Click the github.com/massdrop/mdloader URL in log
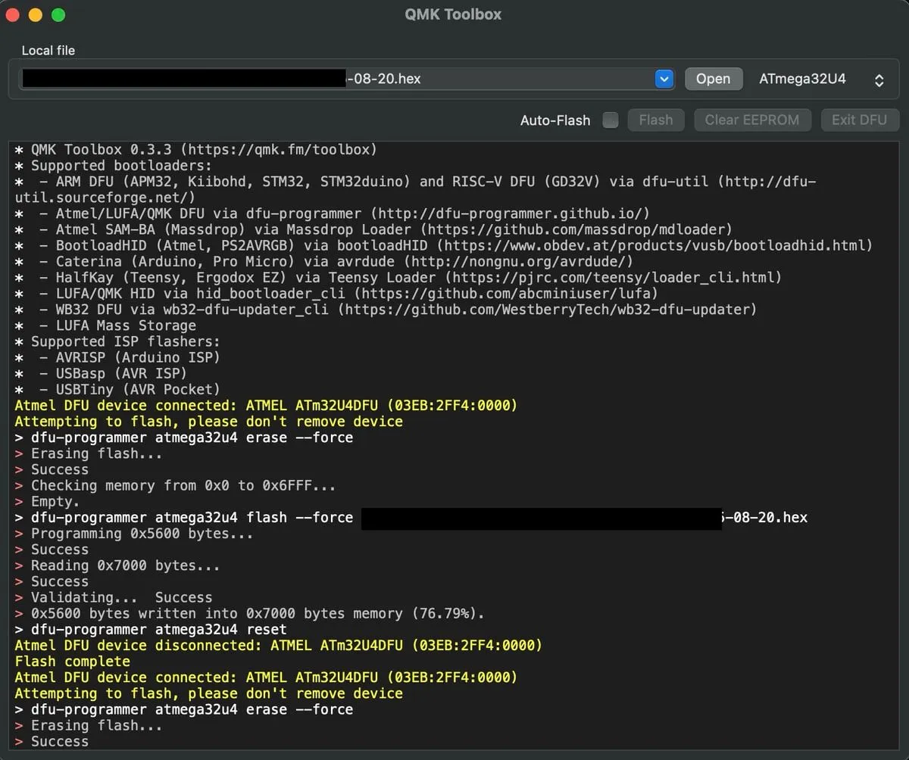 [x=576, y=229]
